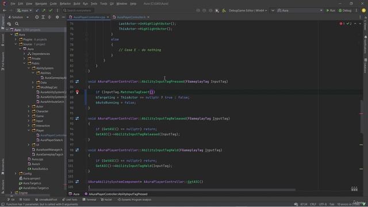Collapse the Public folder
The image size is (368, 207).
click(24, 63)
